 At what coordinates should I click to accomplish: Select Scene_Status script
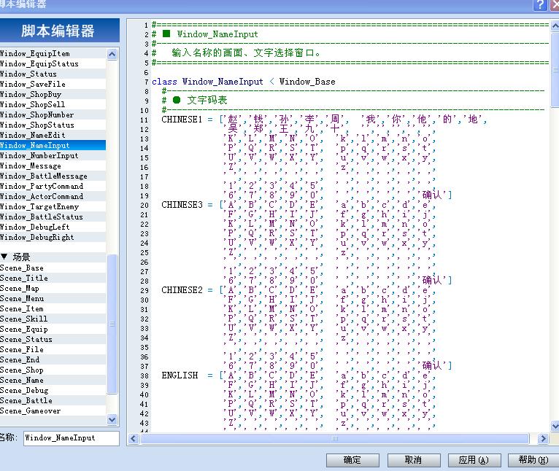pyautogui.click(x=53, y=339)
